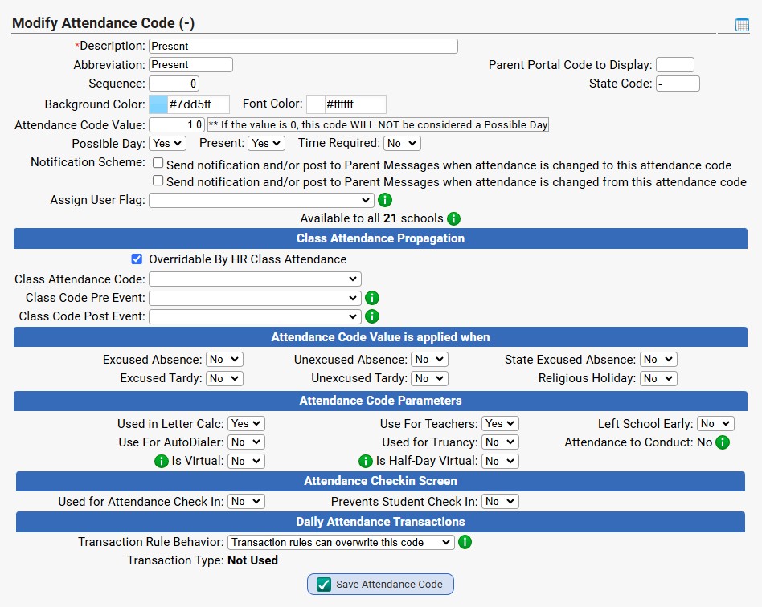
Task: Click the Attendance Code Value field
Action: point(177,124)
